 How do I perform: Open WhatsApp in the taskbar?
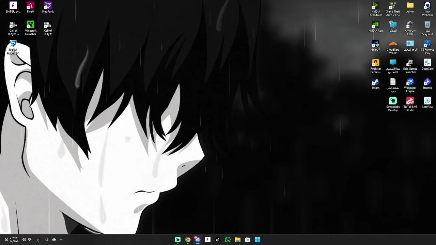click(x=228, y=240)
